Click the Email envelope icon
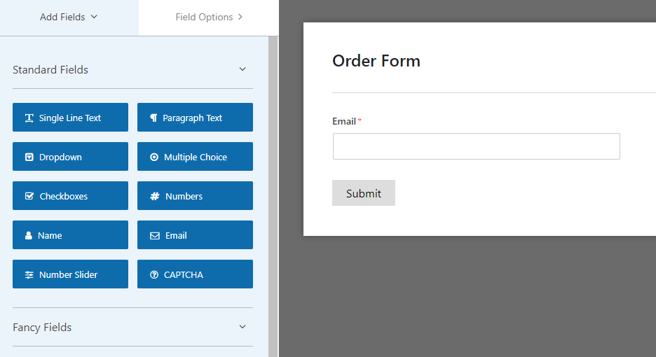This screenshot has width=656, height=357. click(x=155, y=236)
